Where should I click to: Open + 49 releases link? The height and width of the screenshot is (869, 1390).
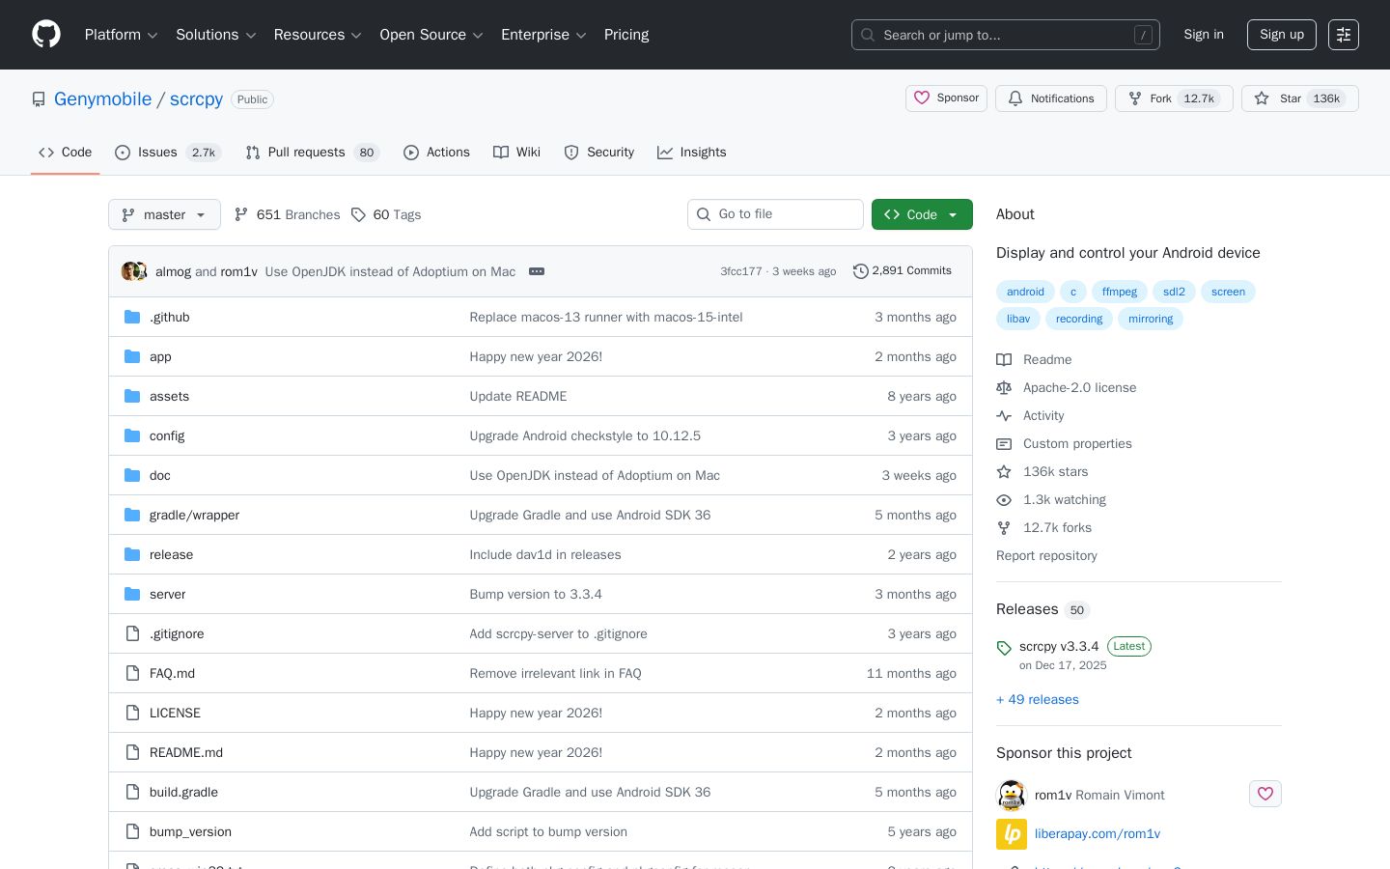[x=1038, y=700]
